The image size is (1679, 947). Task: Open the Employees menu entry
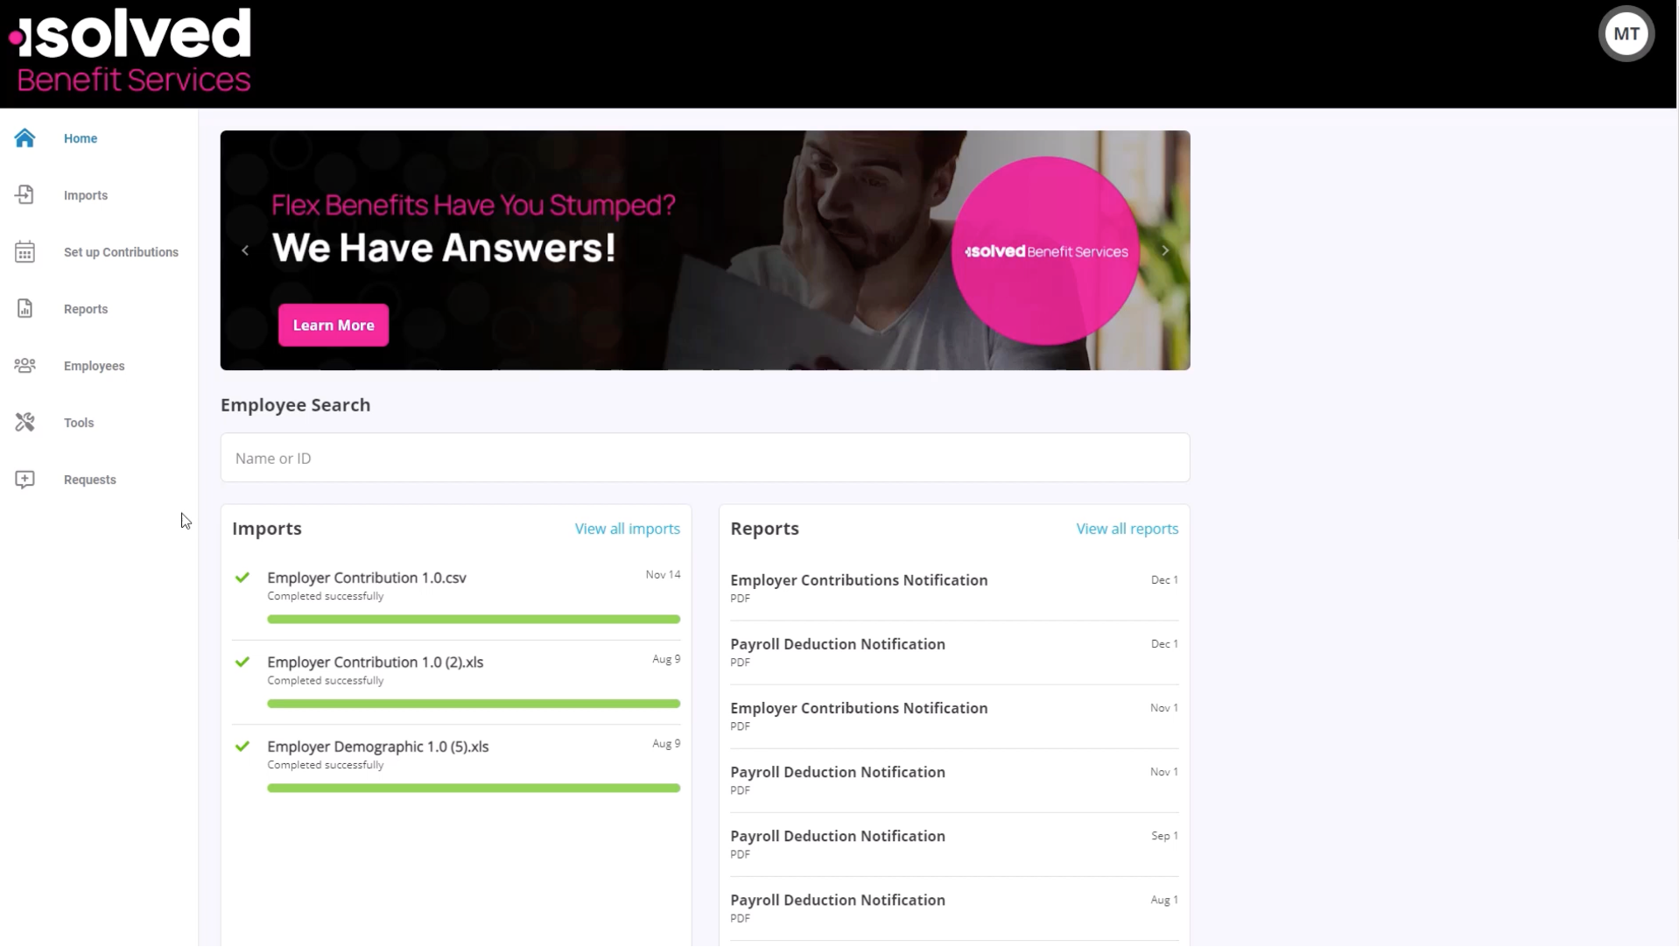[x=94, y=365]
